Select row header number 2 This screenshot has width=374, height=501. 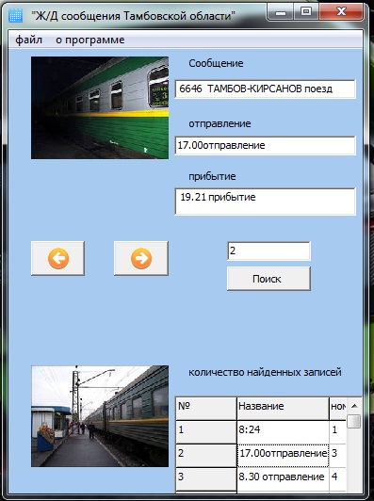[206, 456]
